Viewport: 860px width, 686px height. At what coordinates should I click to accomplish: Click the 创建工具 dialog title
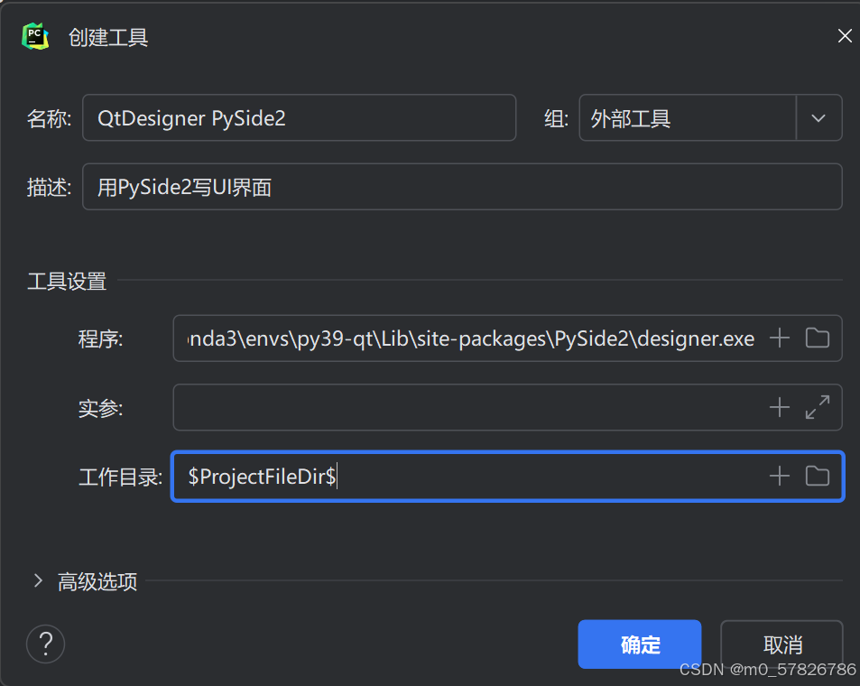pyautogui.click(x=108, y=37)
